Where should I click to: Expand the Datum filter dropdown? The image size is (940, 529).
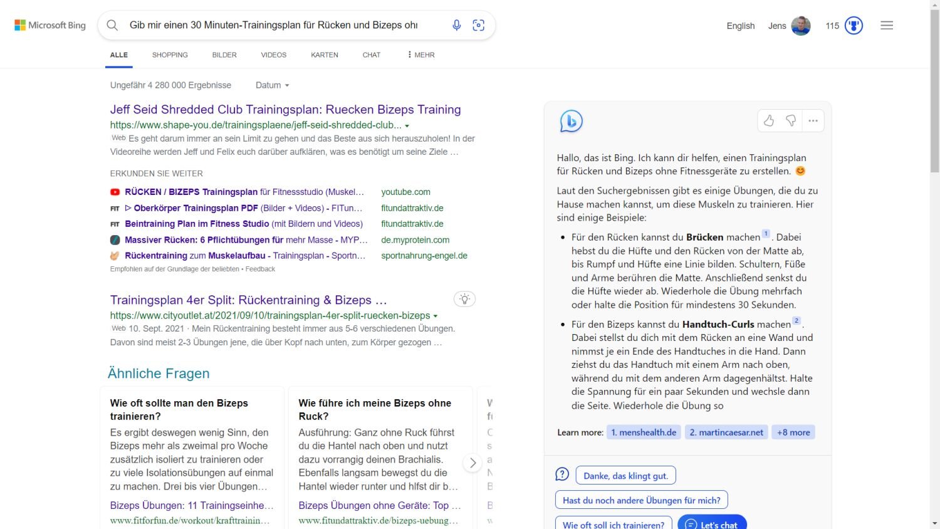click(x=273, y=85)
